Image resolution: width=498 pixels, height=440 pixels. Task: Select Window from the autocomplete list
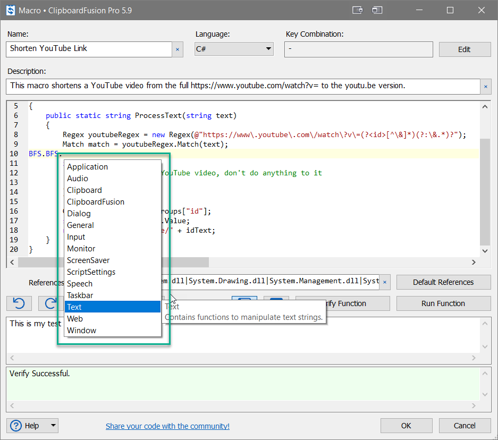tap(113, 331)
